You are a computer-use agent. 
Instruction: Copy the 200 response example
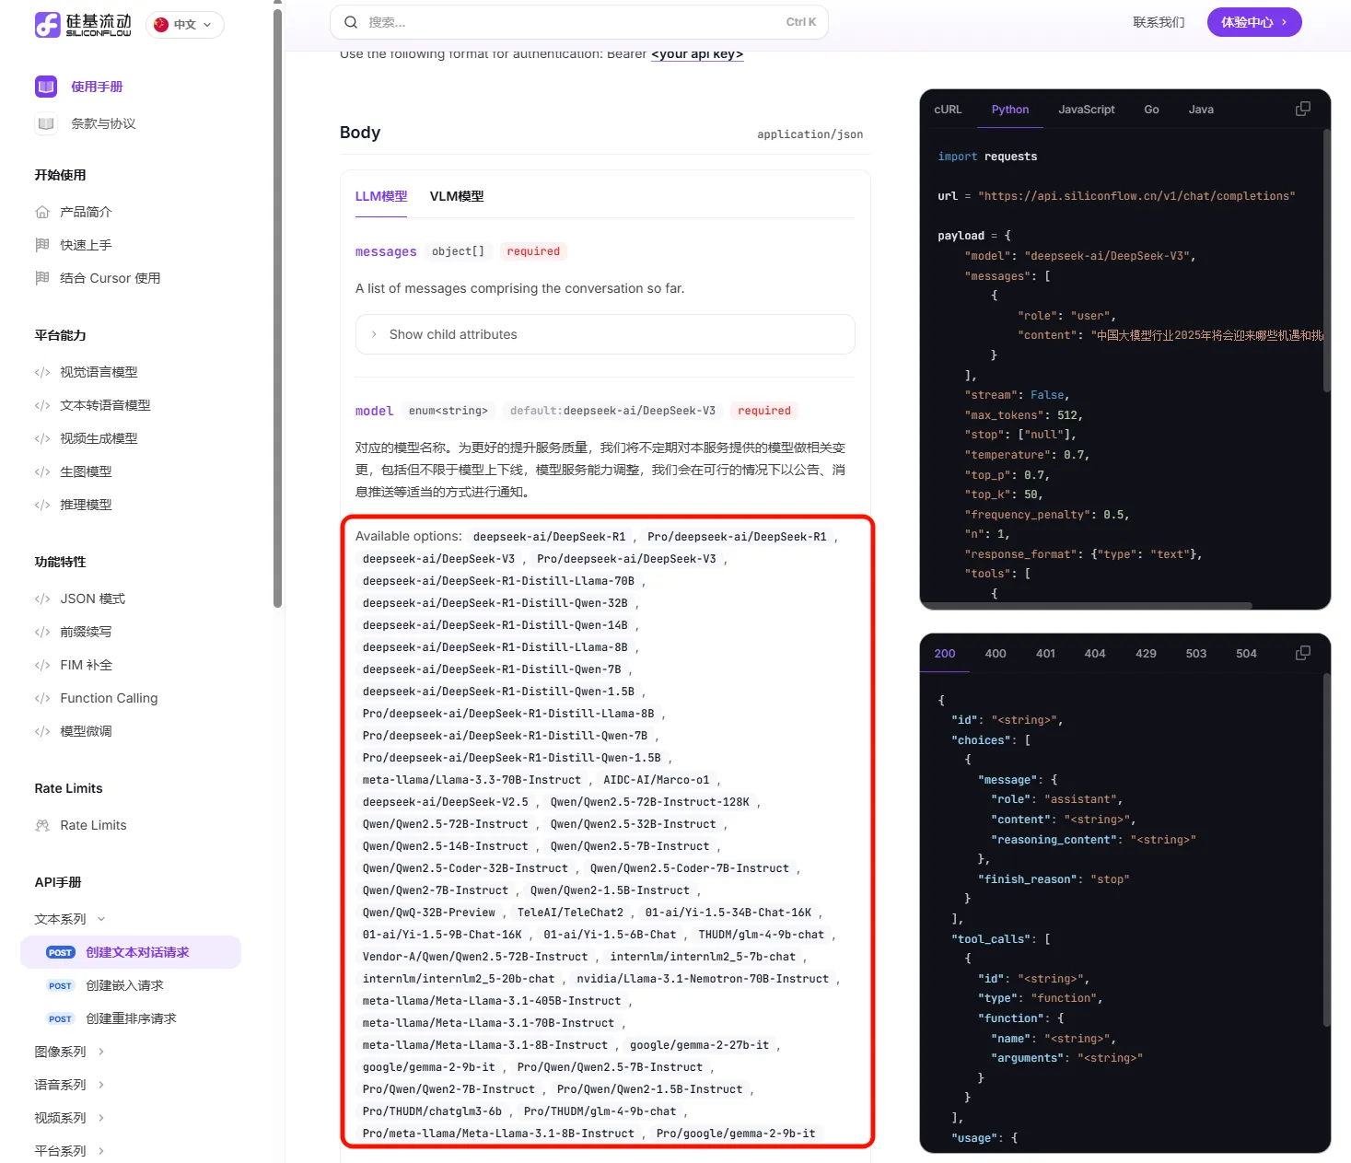[1302, 653]
